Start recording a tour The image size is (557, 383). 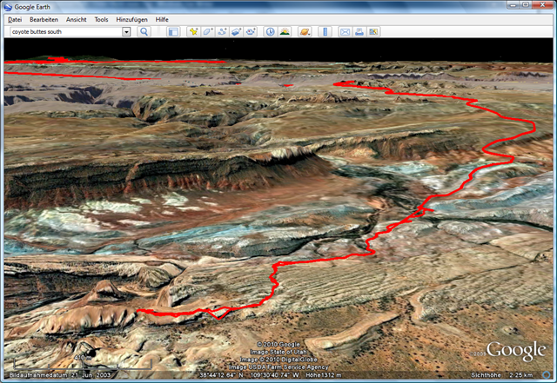point(250,31)
